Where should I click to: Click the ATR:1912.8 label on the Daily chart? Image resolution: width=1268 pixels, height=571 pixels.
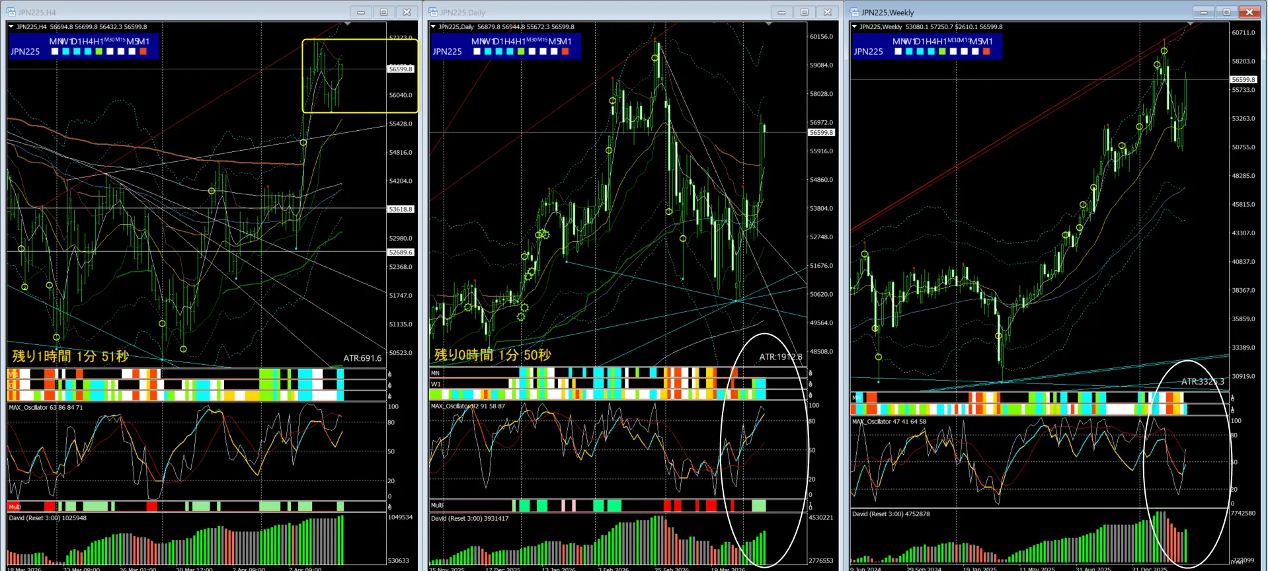781,357
